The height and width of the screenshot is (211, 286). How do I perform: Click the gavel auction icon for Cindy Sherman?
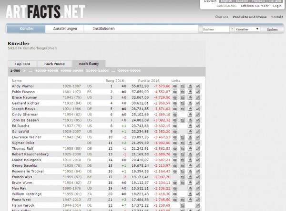click(x=190, y=115)
